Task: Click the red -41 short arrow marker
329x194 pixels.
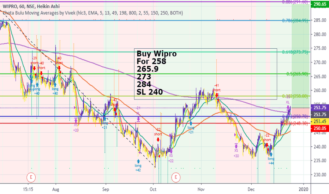Action: [217, 95]
